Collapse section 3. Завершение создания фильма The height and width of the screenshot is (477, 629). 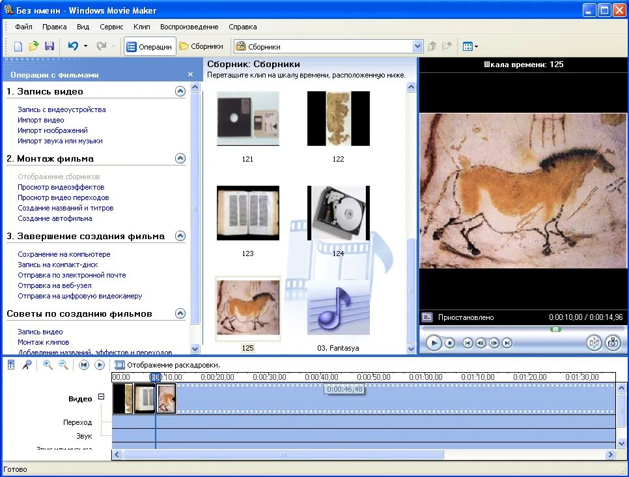coord(180,236)
